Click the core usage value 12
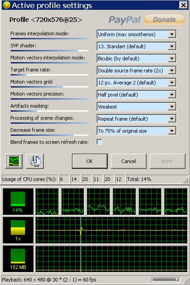Viewport: 190px width, 285px height. pyautogui.click(x=120, y=179)
